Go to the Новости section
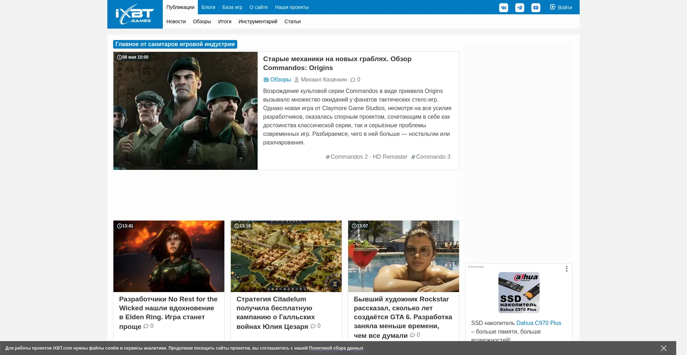 (x=176, y=21)
